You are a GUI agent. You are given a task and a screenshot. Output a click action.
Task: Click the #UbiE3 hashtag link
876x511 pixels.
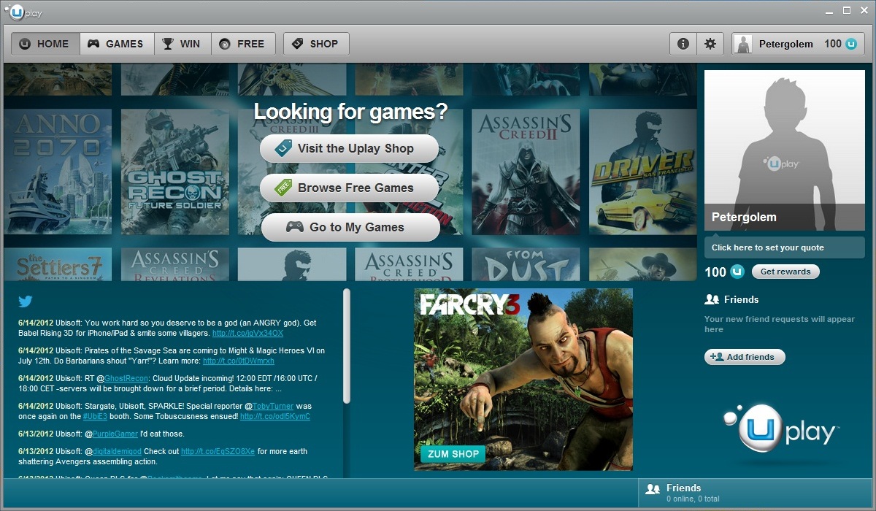(95, 416)
